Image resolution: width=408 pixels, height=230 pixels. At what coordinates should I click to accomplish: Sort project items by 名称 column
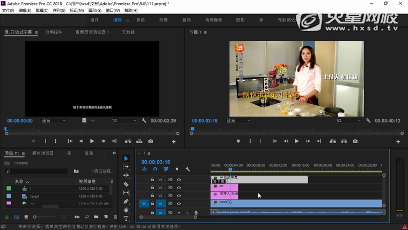coord(19,181)
